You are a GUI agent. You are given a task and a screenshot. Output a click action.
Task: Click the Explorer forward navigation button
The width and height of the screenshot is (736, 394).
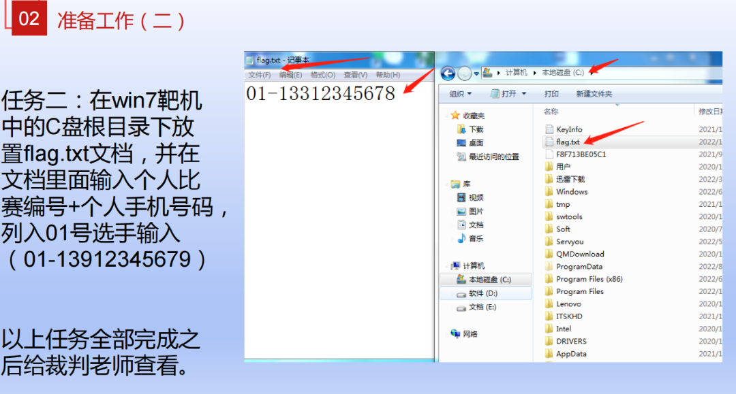[x=464, y=73]
